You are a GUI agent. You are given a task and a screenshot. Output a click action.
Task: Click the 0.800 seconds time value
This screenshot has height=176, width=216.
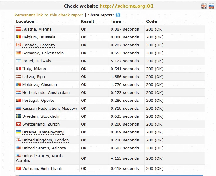coord(125,37)
